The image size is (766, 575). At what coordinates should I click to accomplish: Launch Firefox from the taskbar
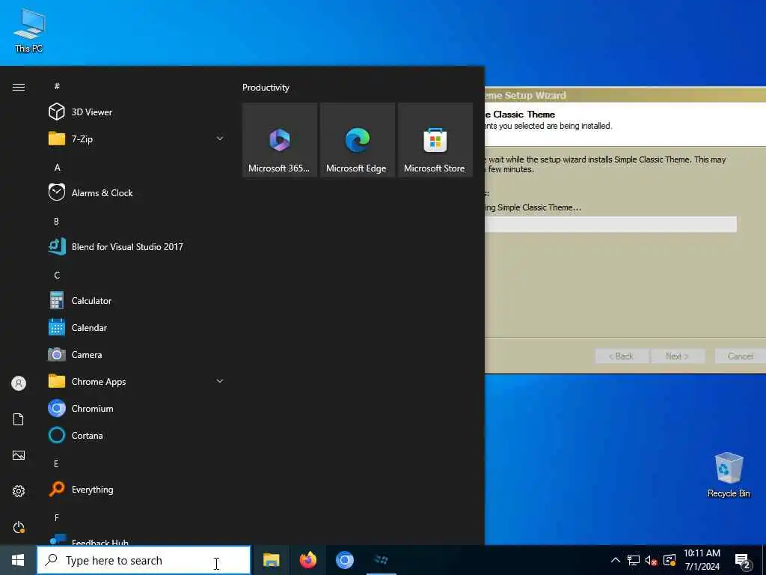pyautogui.click(x=307, y=560)
